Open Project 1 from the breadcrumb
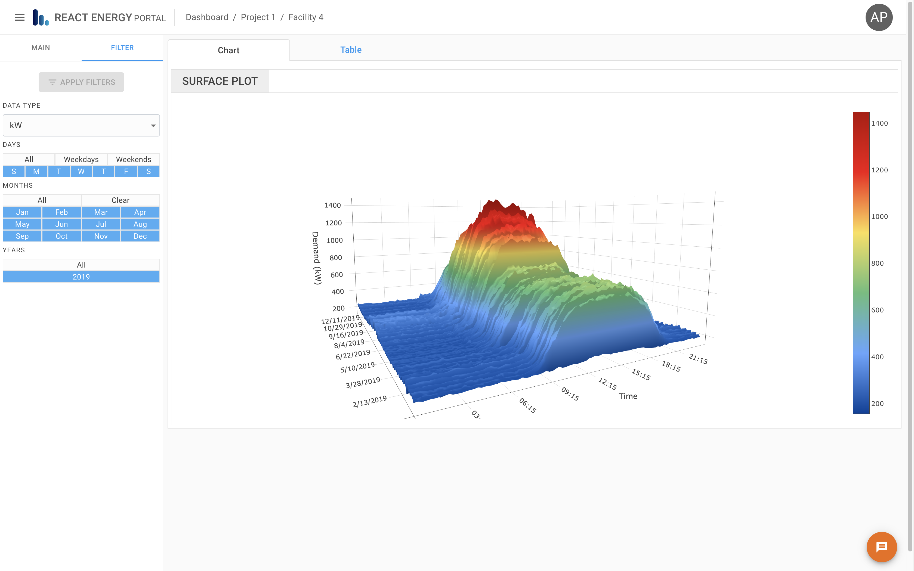Viewport: 914px width, 571px height. tap(258, 17)
